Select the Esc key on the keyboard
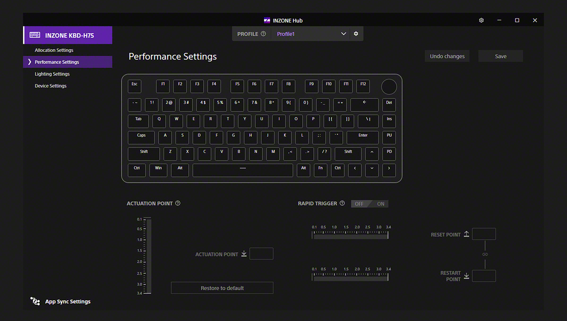The height and width of the screenshot is (321, 567). point(134,86)
